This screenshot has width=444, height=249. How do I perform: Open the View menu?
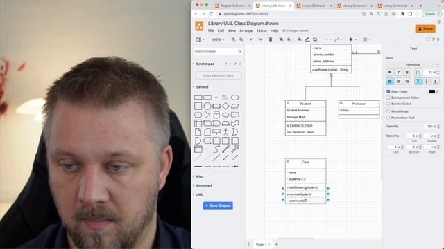[x=232, y=30]
